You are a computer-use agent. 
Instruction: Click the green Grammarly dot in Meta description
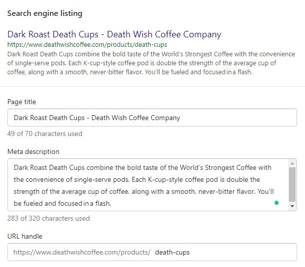(x=277, y=203)
